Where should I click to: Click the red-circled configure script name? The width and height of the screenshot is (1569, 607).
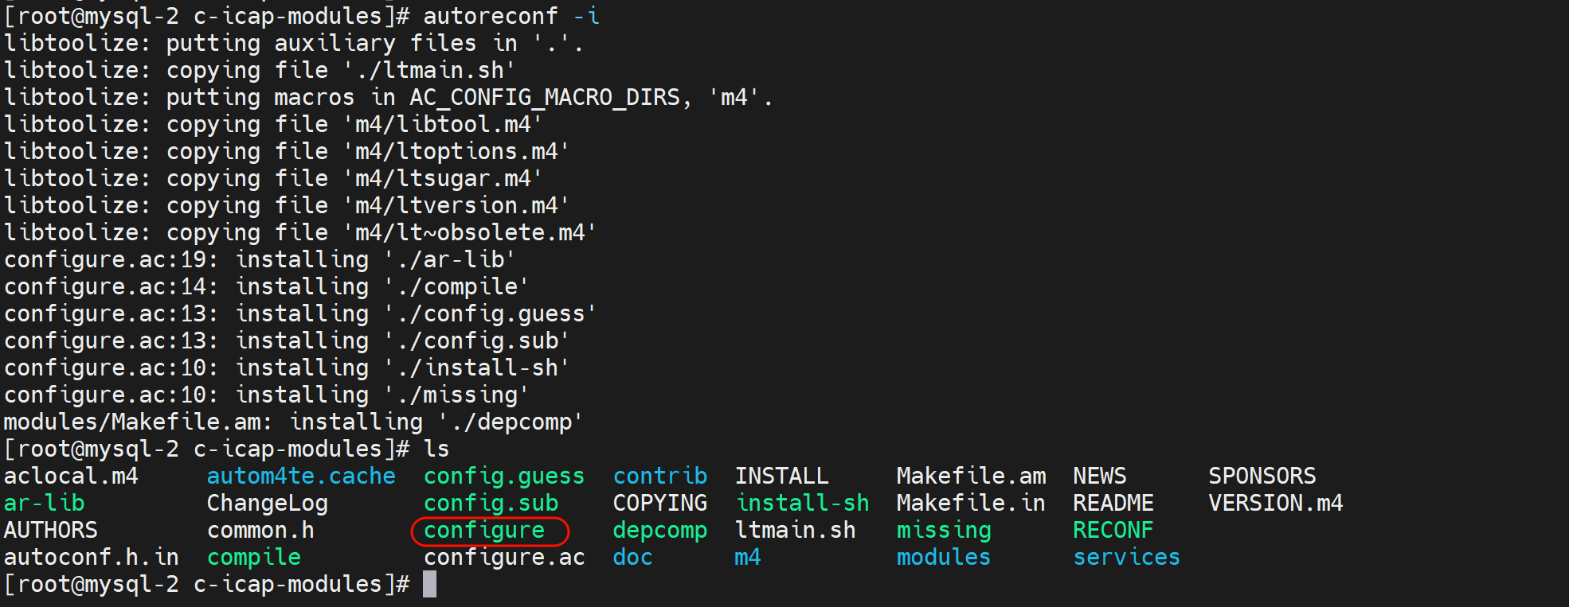point(484,531)
